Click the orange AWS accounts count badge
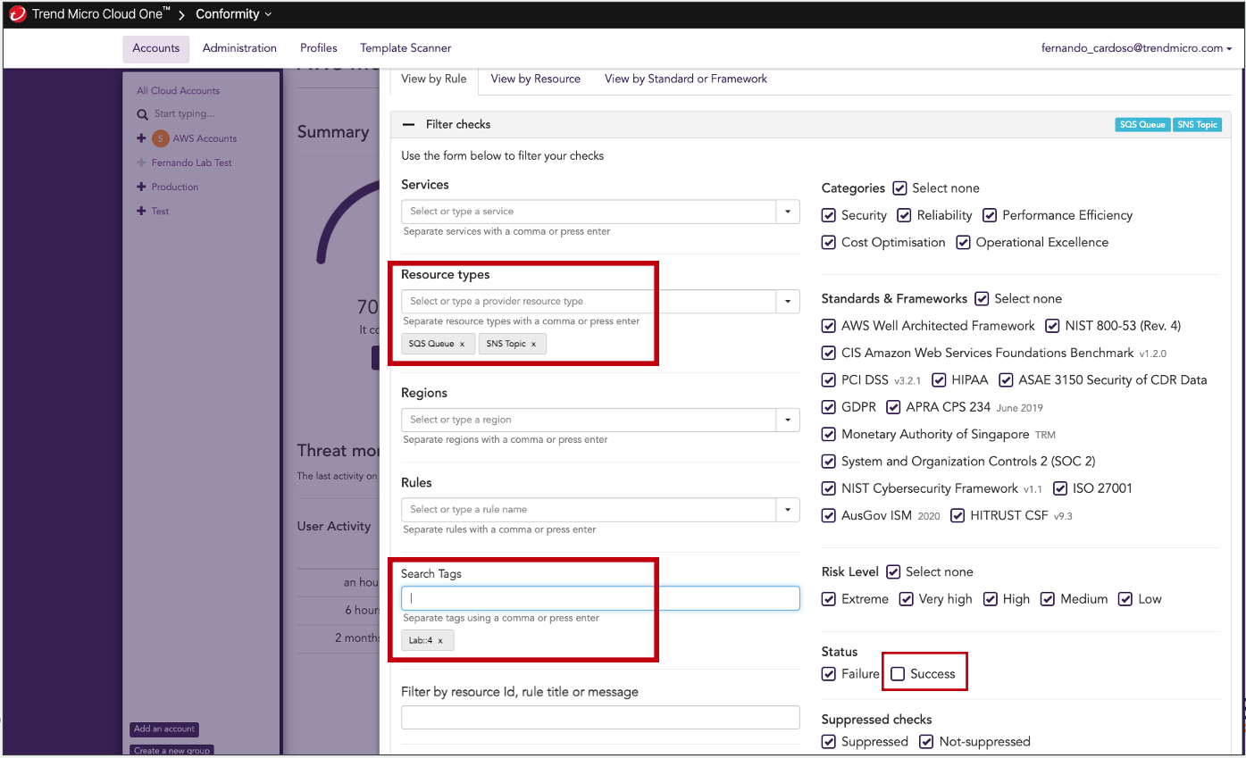This screenshot has width=1246, height=758. coord(160,138)
